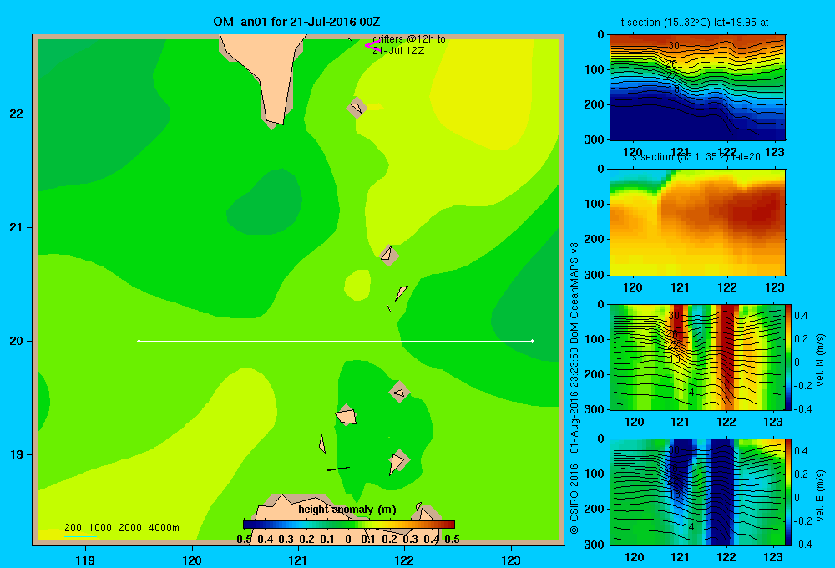This screenshot has width=835, height=568.
Task: Click the 'vel. E (m/s)' axis label
Action: (820, 495)
